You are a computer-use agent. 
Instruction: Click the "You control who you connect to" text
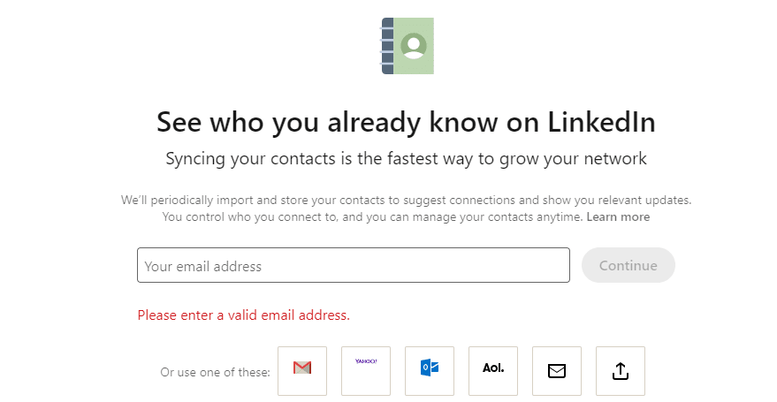[x=372, y=216]
